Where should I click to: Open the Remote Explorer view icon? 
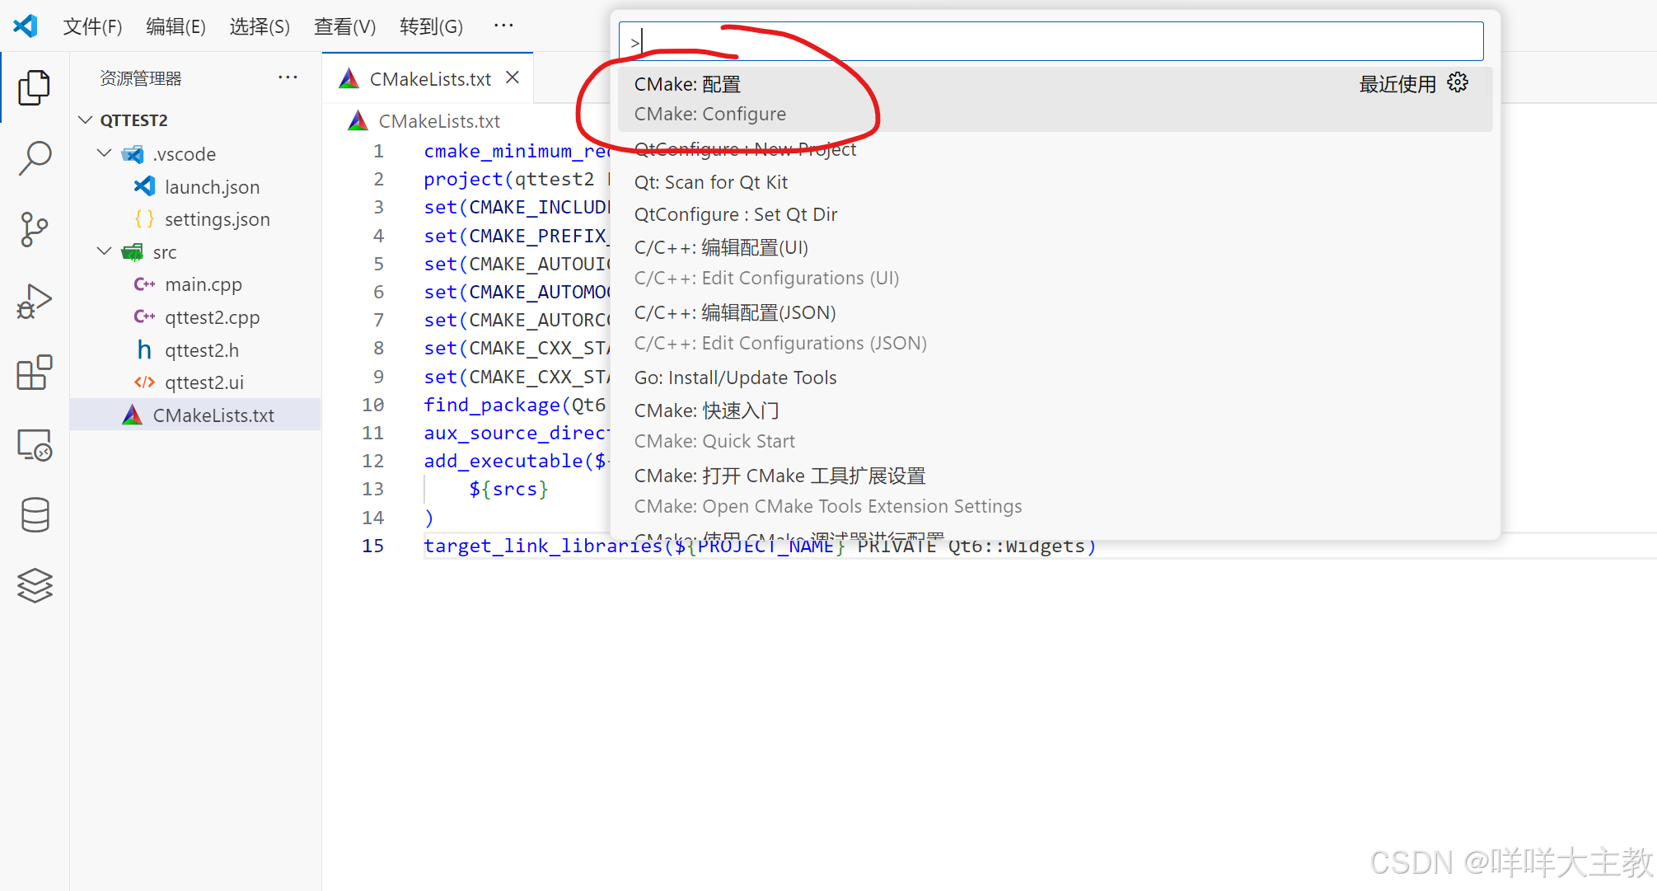click(34, 444)
